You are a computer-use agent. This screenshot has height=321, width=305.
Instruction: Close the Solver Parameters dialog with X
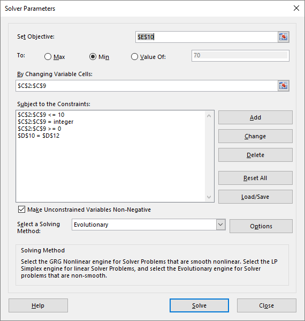point(296,8)
